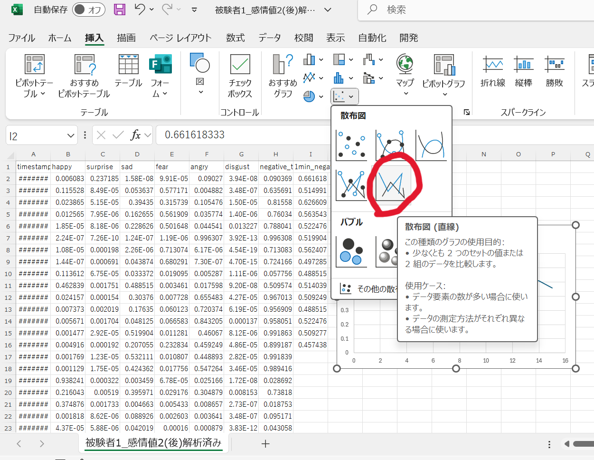Open the Name box dropdown
The width and height of the screenshot is (594, 460).
coord(69,134)
